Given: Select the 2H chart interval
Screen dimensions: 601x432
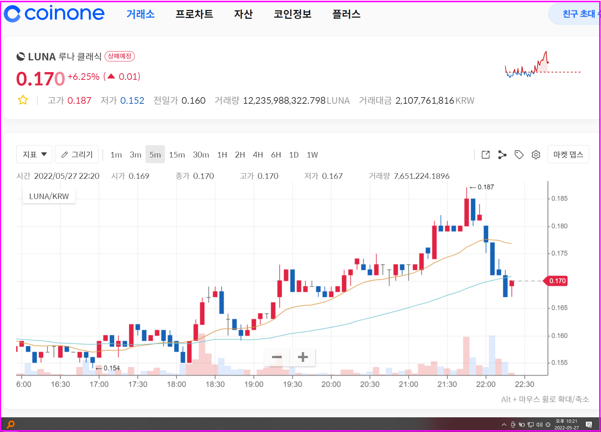Looking at the screenshot, I should tap(240, 155).
